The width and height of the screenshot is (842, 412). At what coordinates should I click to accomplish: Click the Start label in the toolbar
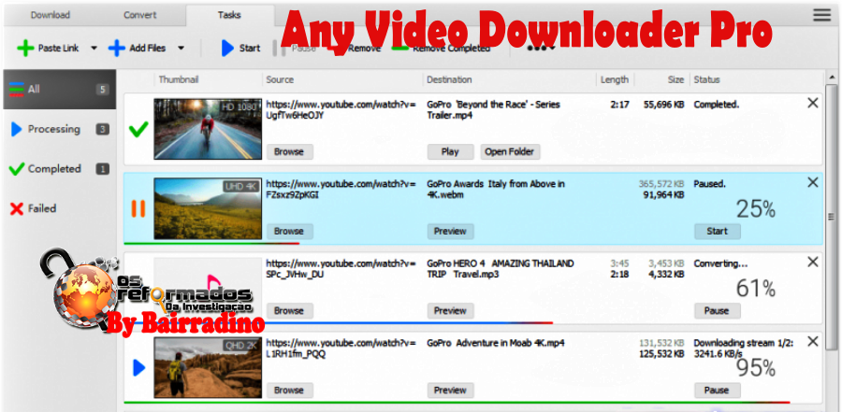pyautogui.click(x=250, y=49)
